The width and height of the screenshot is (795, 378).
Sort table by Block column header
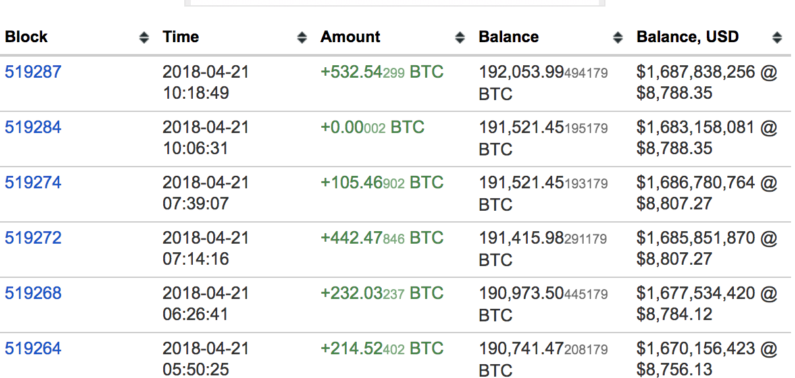pyautogui.click(x=26, y=37)
